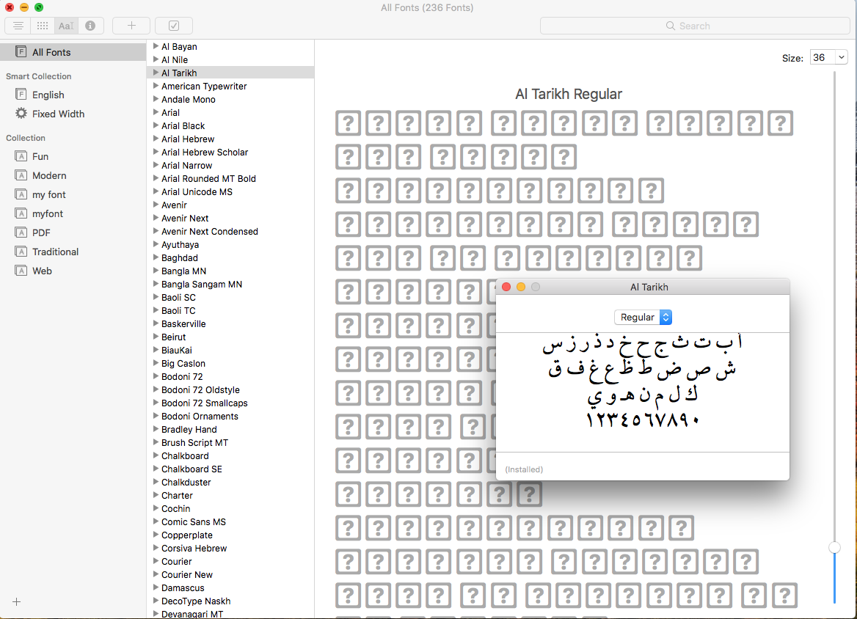
Task: Click the Fixed Width gear icon
Action: pyautogui.click(x=21, y=114)
